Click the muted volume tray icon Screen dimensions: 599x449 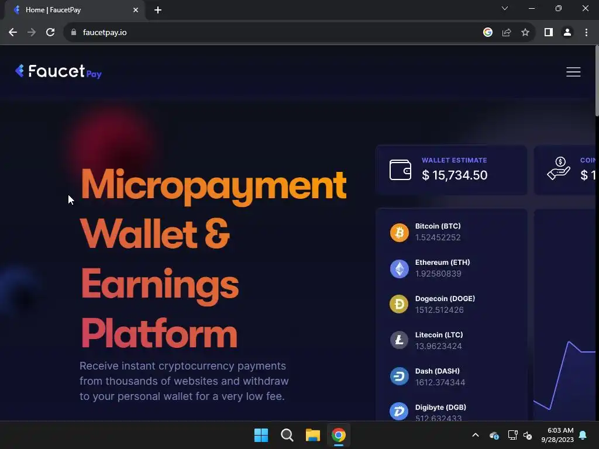click(x=528, y=435)
